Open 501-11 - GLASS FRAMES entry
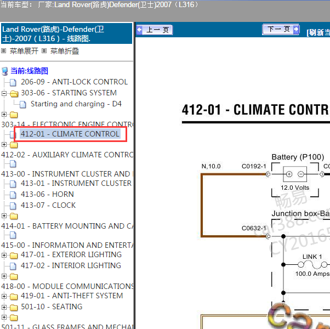This screenshot has height=329, width=330. [x=67, y=326]
